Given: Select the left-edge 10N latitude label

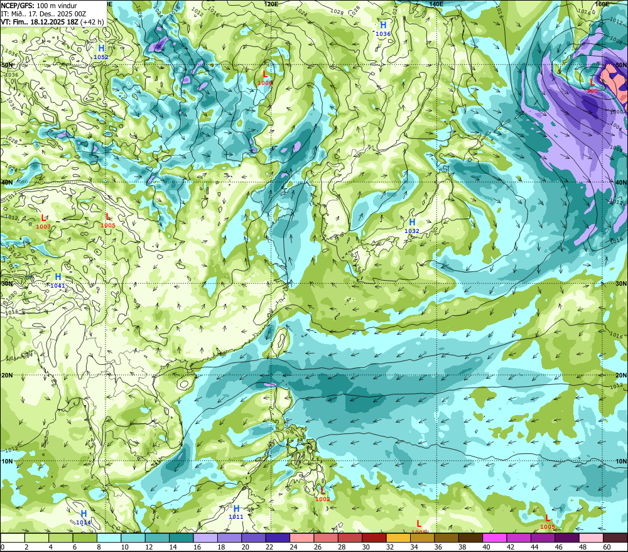Looking at the screenshot, I should [8, 461].
